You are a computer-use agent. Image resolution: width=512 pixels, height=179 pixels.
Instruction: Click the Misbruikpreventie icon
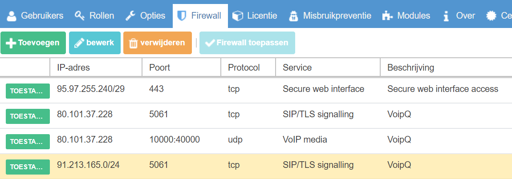click(x=293, y=16)
